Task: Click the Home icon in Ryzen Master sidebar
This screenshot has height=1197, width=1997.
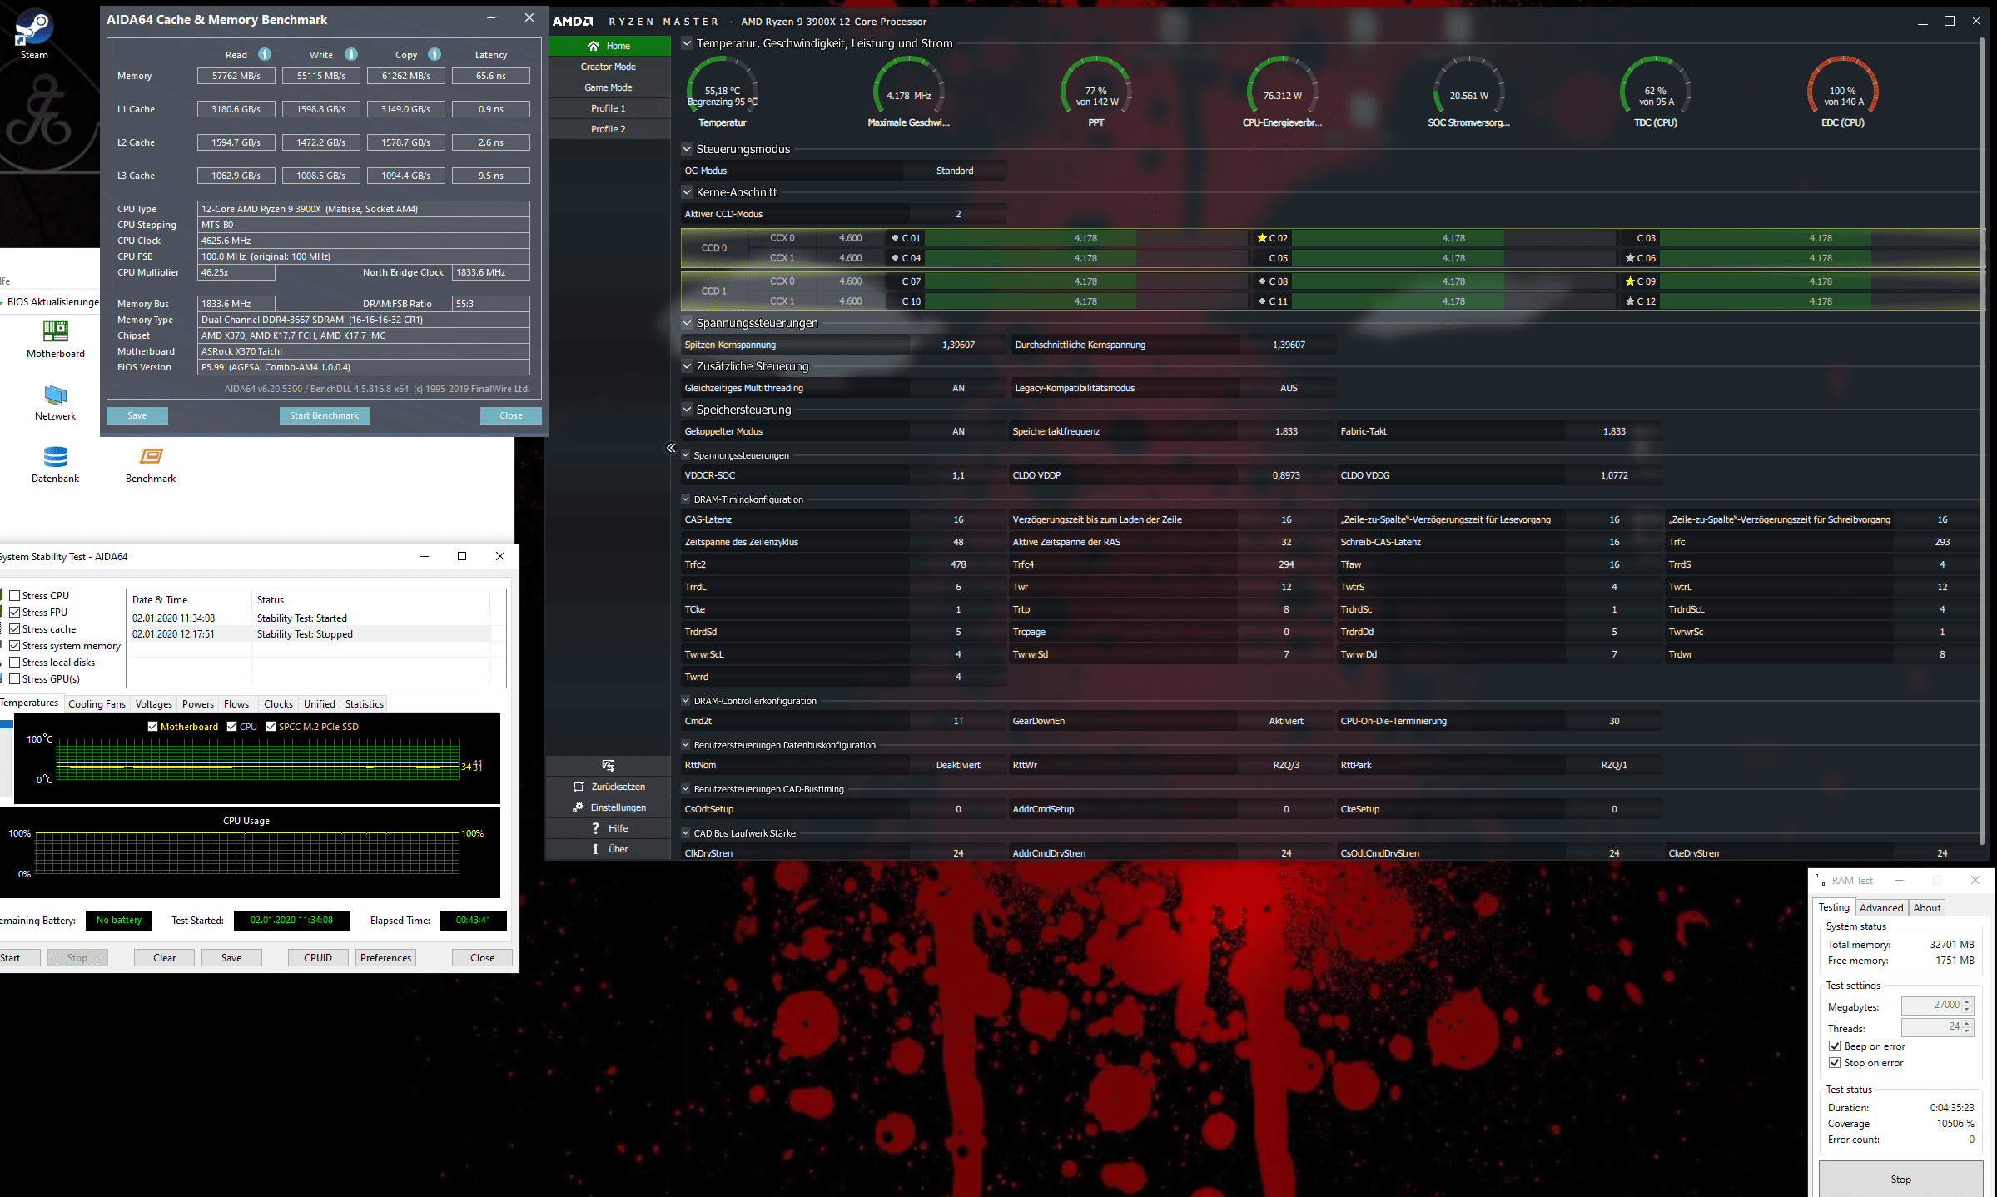Action: click(x=594, y=46)
